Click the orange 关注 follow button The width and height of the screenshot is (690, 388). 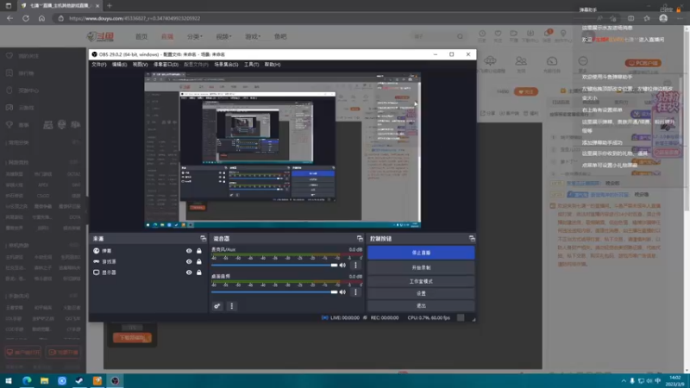click(x=526, y=91)
